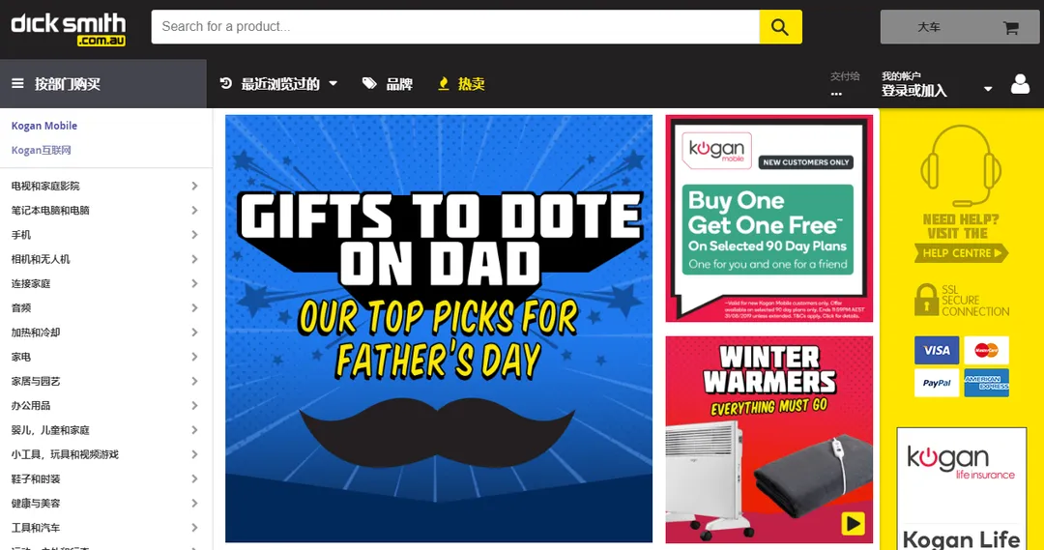
Task: Expand the 健康与美容 chevron
Action: 194,504
